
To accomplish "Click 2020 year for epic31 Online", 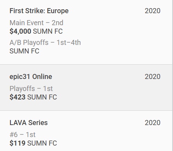I will pos(152,77).
